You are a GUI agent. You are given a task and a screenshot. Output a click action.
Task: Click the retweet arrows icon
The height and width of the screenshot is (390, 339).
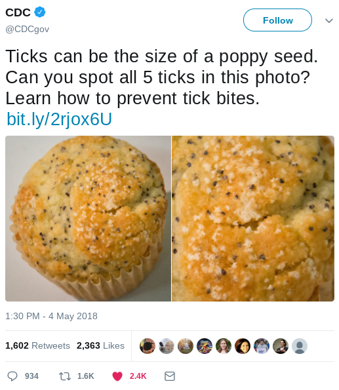coord(65,376)
